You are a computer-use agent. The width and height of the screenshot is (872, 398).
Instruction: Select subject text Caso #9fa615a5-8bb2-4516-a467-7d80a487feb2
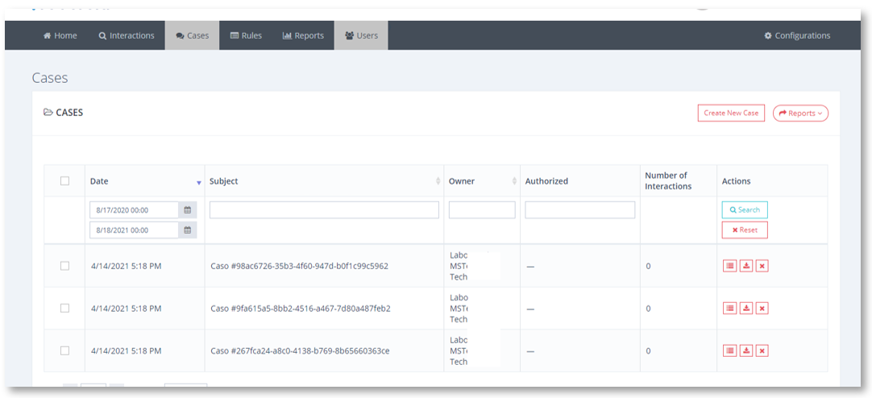click(301, 308)
